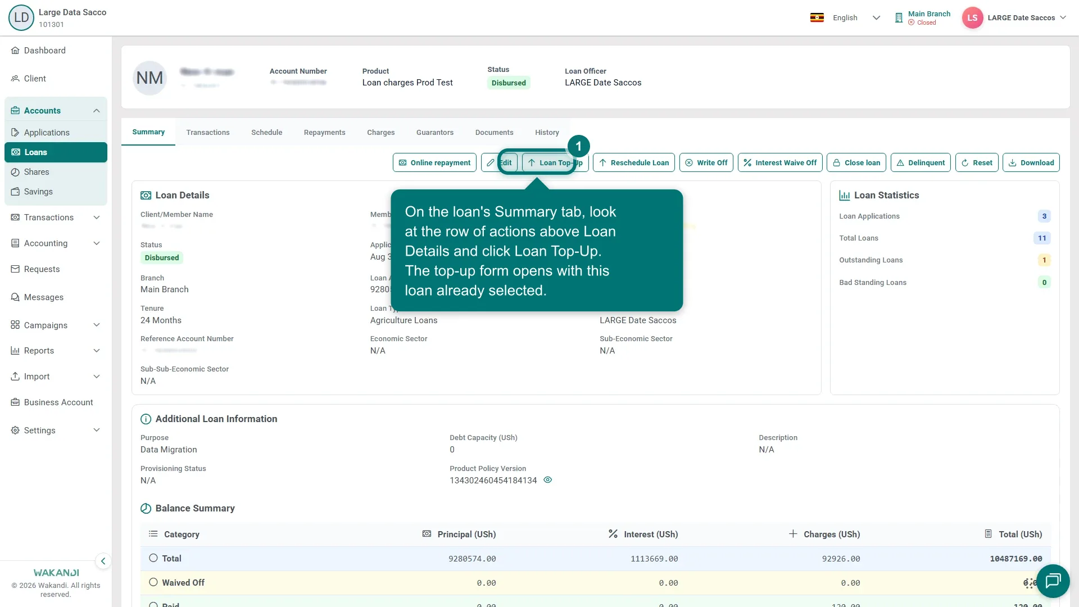Click the NM client avatar

(x=149, y=78)
